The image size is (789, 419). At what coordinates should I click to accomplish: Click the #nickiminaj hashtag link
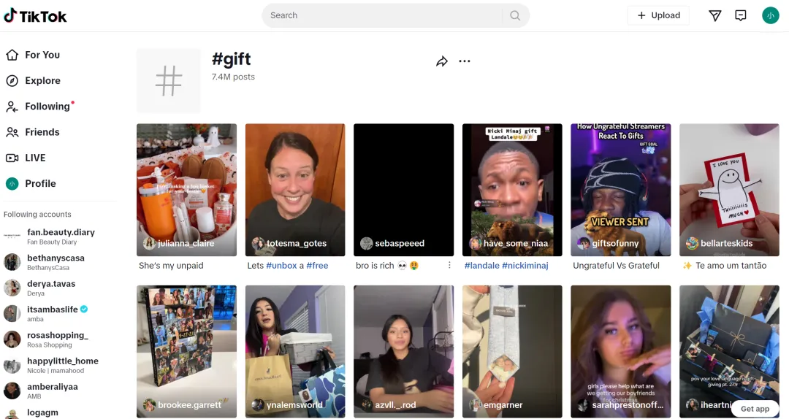(x=525, y=266)
